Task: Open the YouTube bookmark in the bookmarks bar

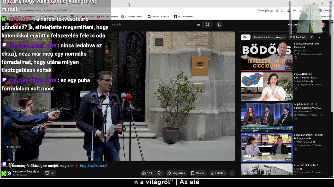Action: 88,17
